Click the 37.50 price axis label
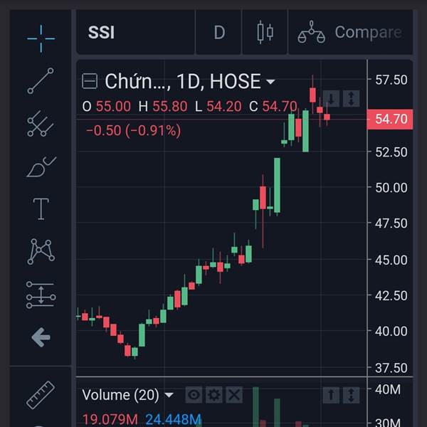This screenshot has height=427, width=427. pos(391,368)
